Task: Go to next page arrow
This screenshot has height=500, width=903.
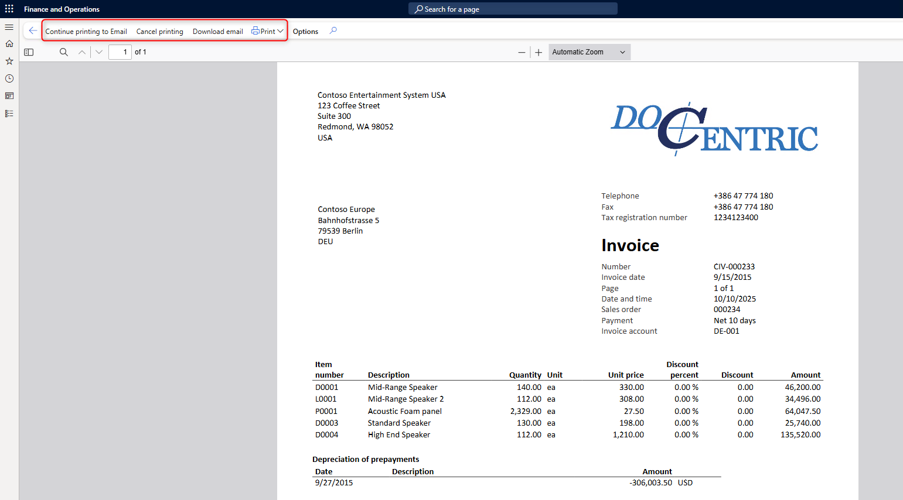Action: (99, 52)
